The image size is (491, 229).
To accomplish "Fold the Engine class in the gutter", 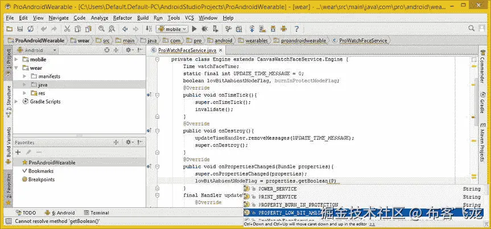I will 158,60.
